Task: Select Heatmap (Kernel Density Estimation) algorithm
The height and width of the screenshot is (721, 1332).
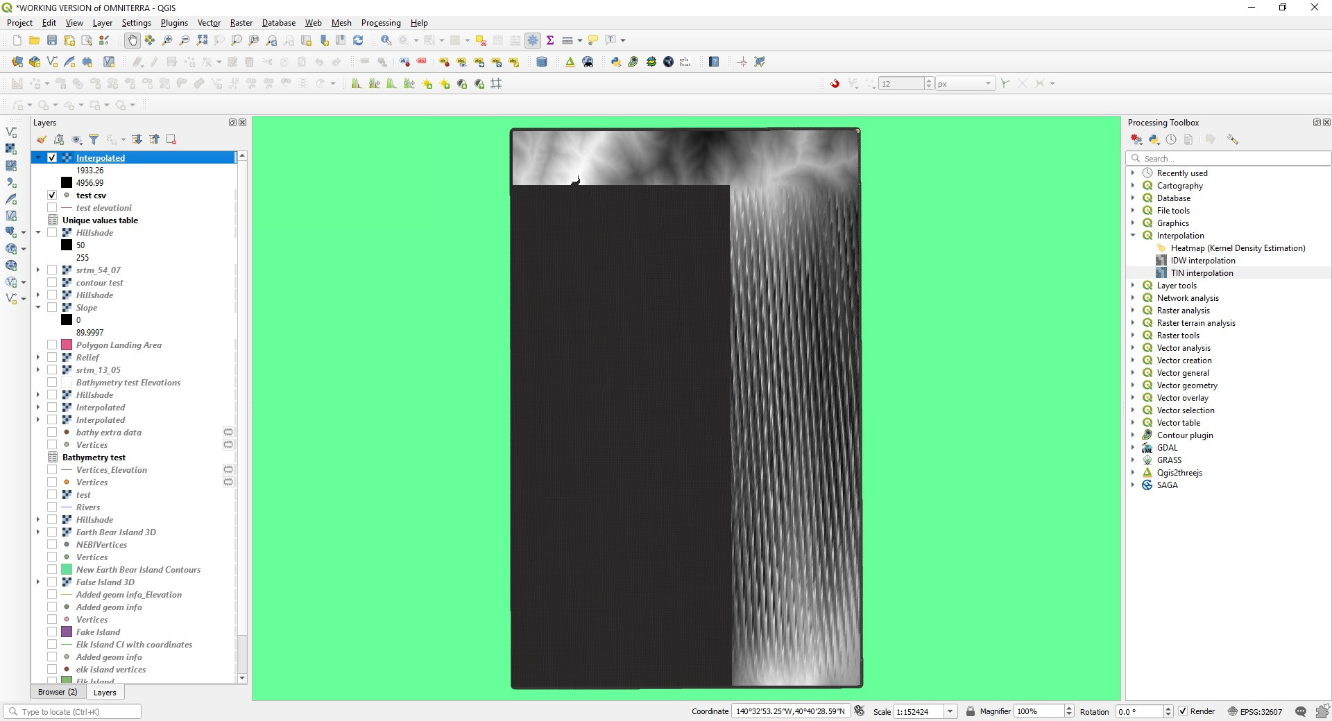Action: tap(1238, 247)
